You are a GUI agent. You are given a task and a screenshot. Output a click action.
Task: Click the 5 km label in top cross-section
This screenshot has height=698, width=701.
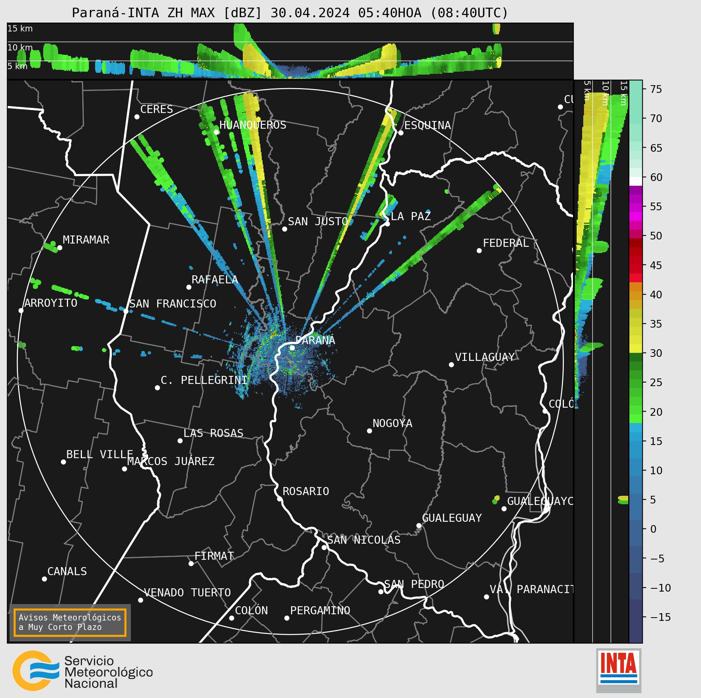(18, 66)
